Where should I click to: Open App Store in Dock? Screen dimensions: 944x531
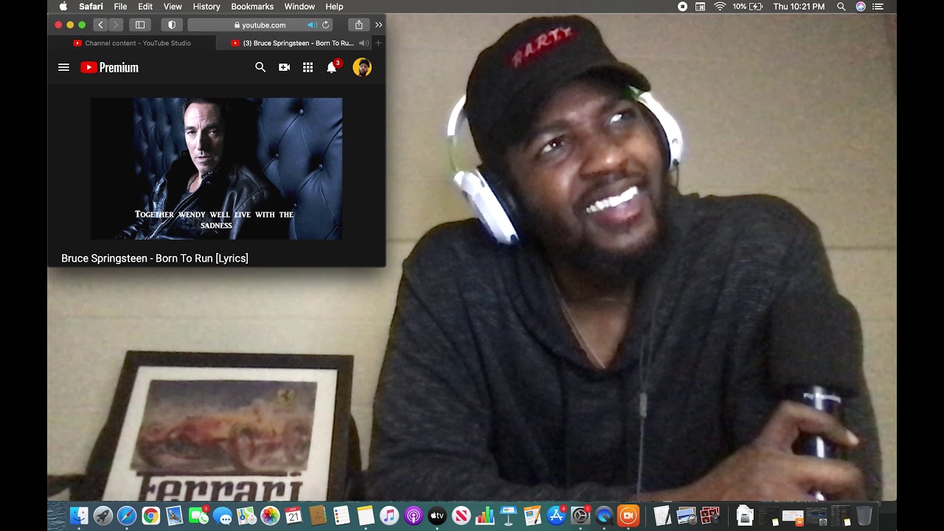[x=557, y=516]
